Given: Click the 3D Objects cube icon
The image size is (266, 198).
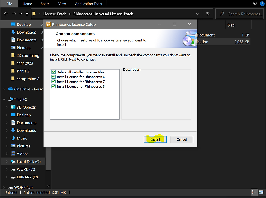Looking at the screenshot, I should pyautogui.click(x=13, y=107).
